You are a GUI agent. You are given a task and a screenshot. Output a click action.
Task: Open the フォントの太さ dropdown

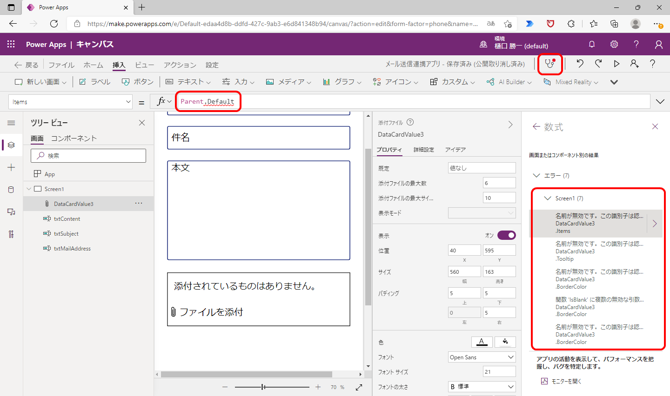482,386
